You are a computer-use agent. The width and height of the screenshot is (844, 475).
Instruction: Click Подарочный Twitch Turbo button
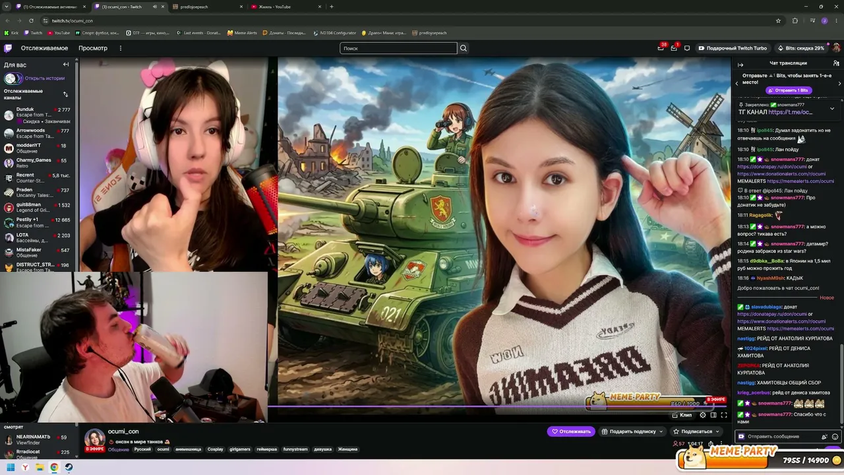click(732, 48)
